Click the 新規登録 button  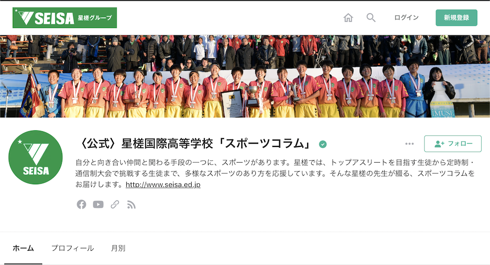click(456, 18)
